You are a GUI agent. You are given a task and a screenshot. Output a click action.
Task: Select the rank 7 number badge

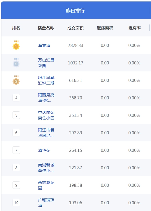click(16, 150)
